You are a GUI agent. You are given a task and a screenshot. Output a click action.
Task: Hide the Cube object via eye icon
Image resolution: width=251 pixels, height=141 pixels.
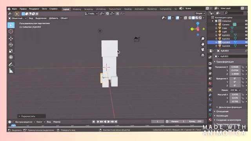tap(246, 28)
